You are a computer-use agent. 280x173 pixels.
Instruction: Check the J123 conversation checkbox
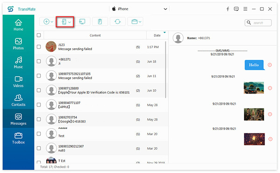point(39,47)
